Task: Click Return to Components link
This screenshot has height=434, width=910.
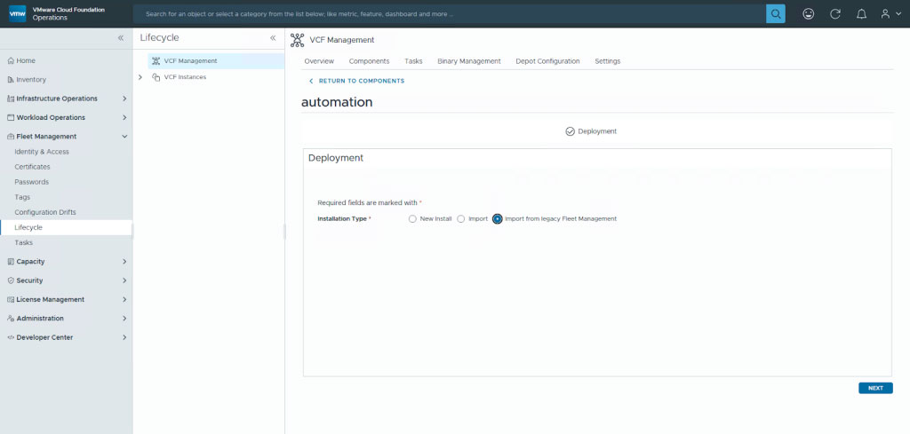Action: pyautogui.click(x=356, y=81)
